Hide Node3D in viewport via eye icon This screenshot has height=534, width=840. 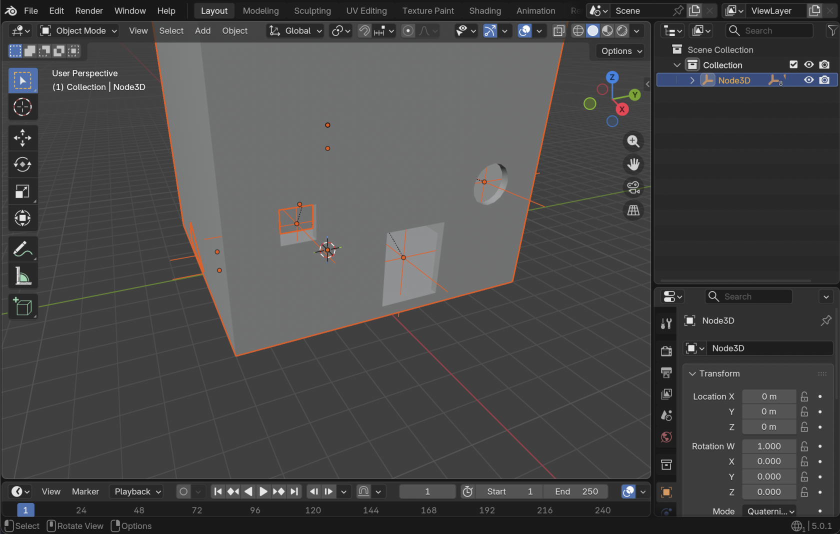point(808,80)
